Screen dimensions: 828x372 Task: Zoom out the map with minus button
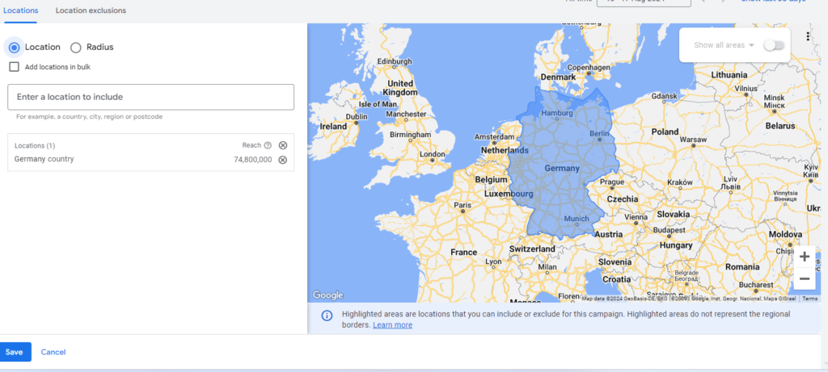[805, 278]
